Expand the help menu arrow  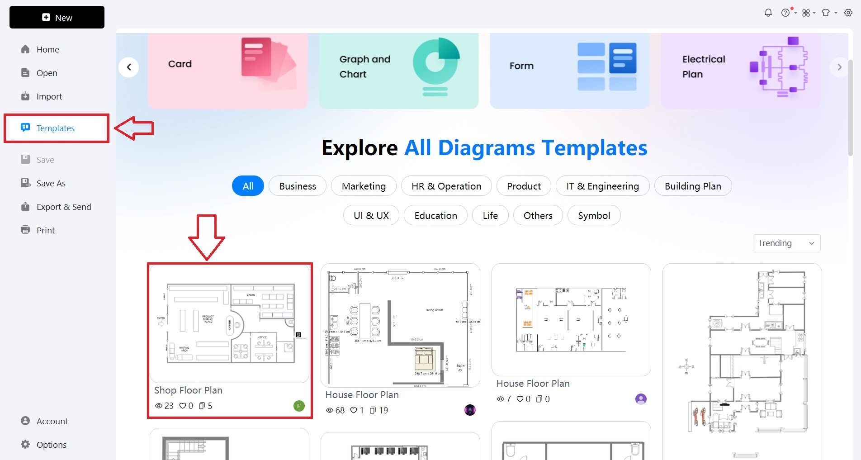(x=795, y=13)
